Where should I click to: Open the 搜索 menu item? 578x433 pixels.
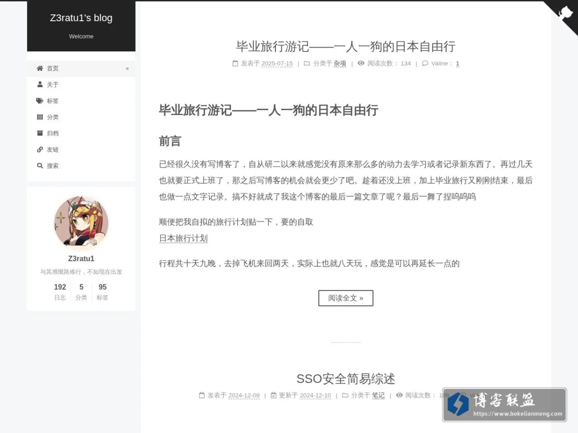[x=81, y=166]
